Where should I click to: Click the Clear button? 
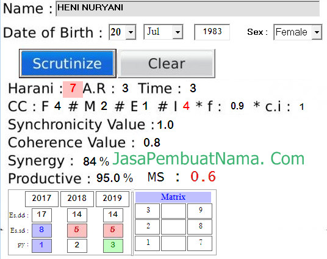tap(167, 64)
